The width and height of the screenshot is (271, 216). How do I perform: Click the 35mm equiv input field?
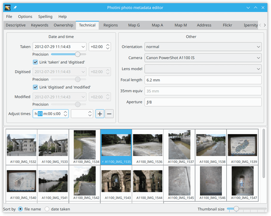pos(203,91)
